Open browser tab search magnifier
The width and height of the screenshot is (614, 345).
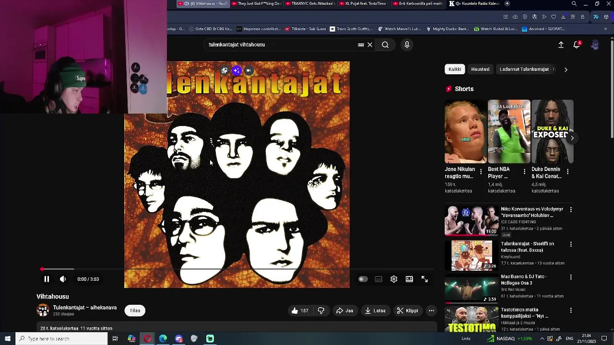coord(574,3)
